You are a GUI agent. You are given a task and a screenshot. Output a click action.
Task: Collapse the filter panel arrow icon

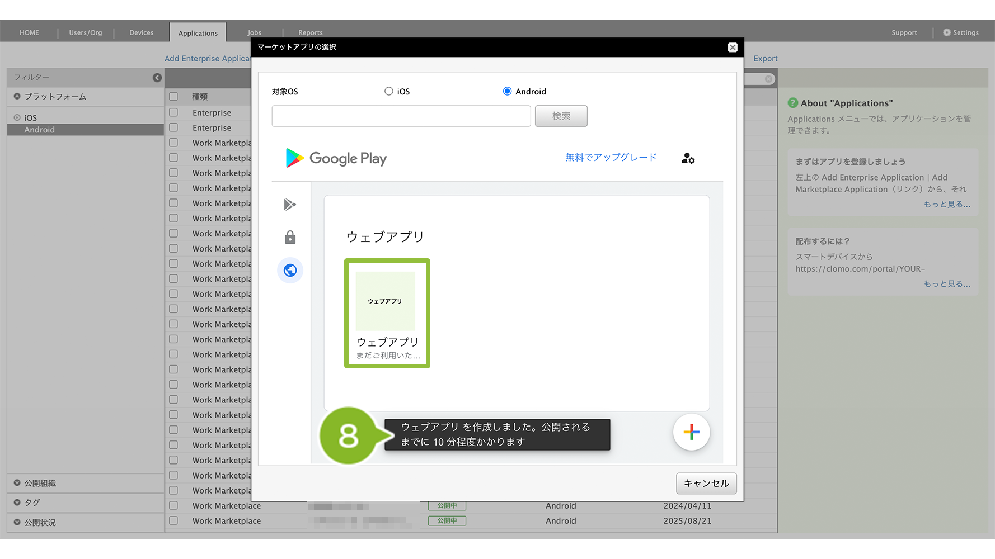click(157, 78)
